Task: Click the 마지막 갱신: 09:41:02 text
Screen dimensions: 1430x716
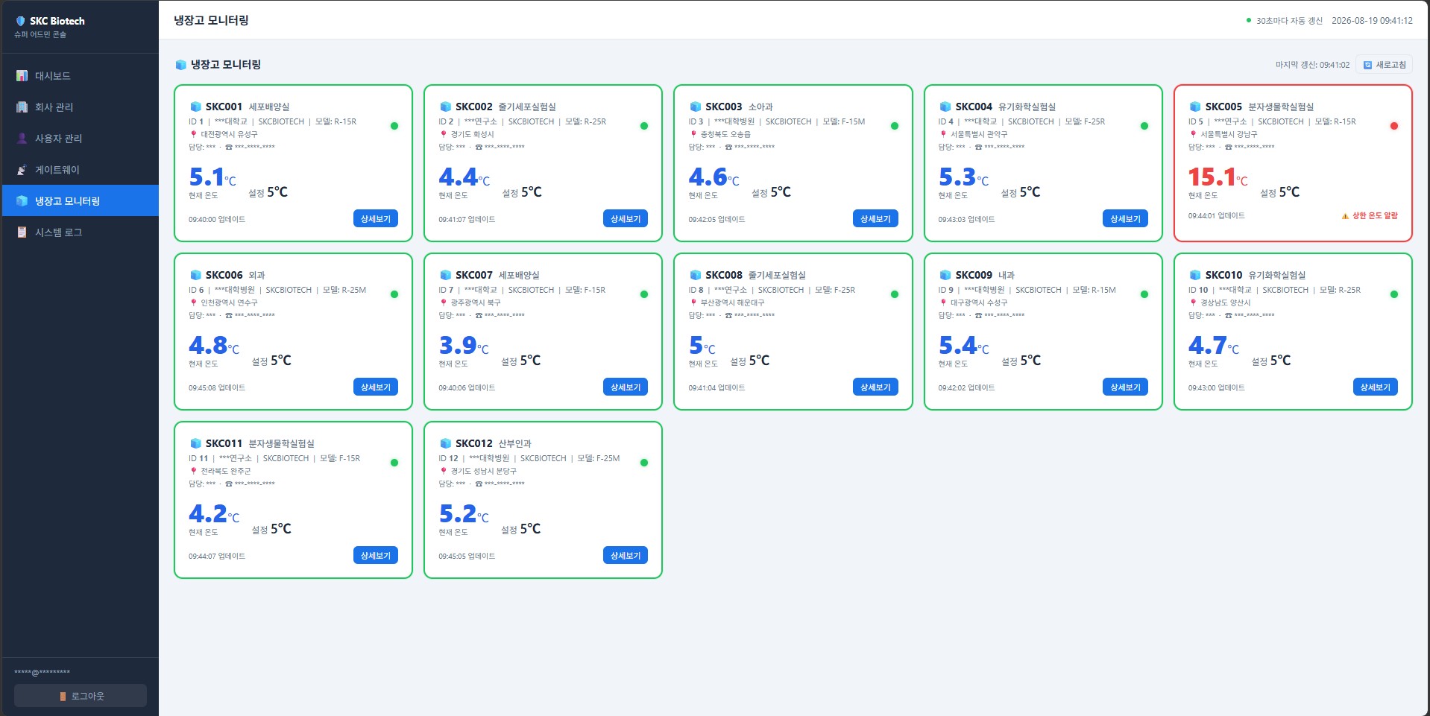Action: tap(1312, 65)
